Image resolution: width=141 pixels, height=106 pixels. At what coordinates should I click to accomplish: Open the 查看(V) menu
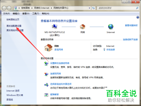click(26, 14)
